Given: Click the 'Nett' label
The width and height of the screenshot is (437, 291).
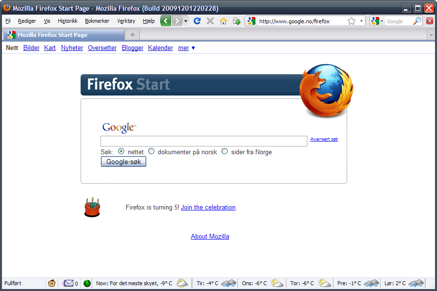Looking at the screenshot, I should click(12, 48).
